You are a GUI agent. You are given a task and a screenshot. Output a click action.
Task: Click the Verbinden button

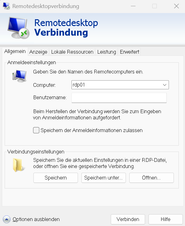point(128,219)
